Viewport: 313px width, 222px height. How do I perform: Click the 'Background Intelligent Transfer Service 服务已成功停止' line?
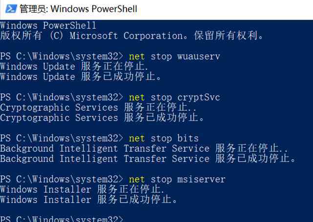coord(148,159)
